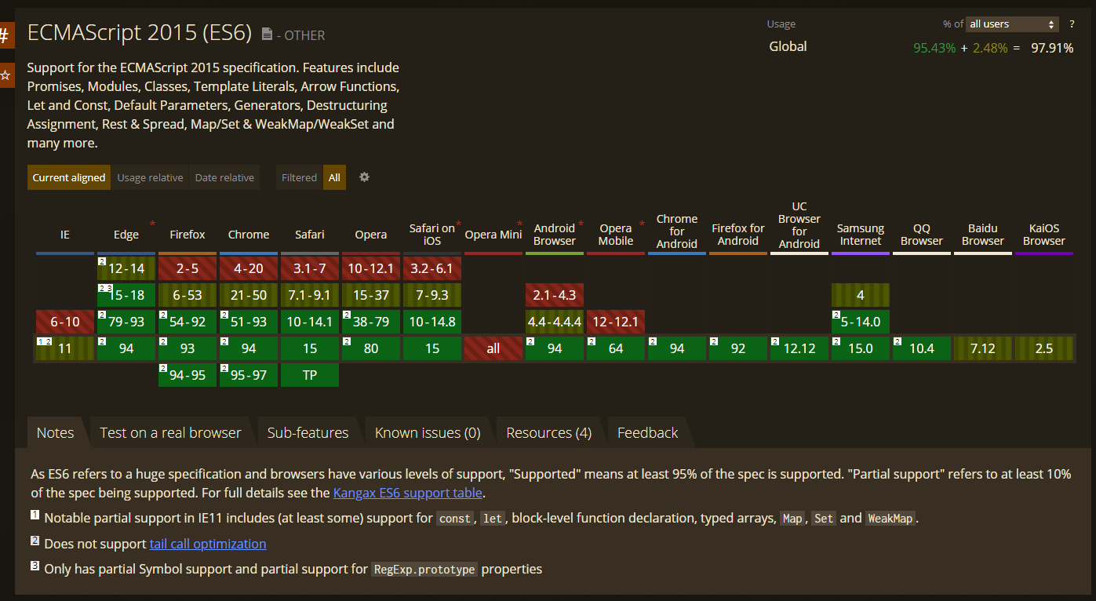Click the Safari on iOS column header
The height and width of the screenshot is (601, 1096).
pos(432,235)
